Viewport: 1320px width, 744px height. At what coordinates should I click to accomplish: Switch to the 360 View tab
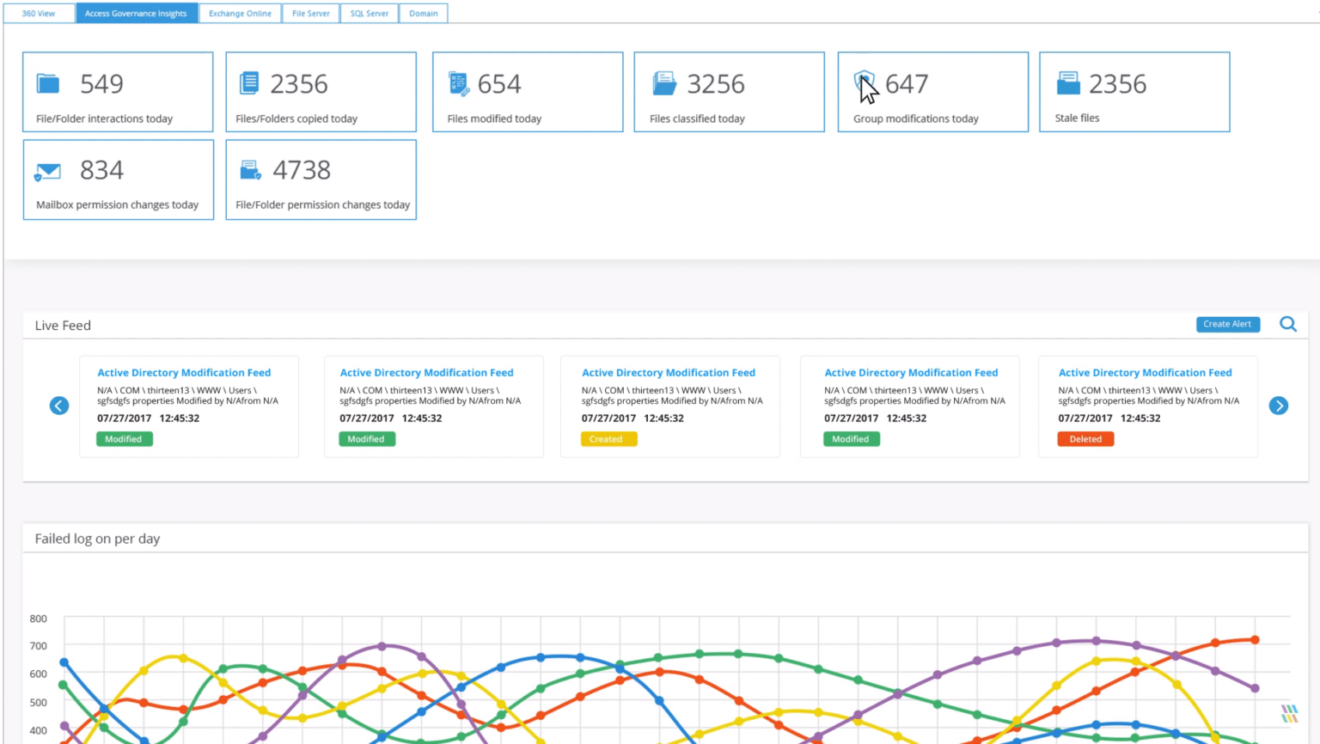click(x=39, y=13)
